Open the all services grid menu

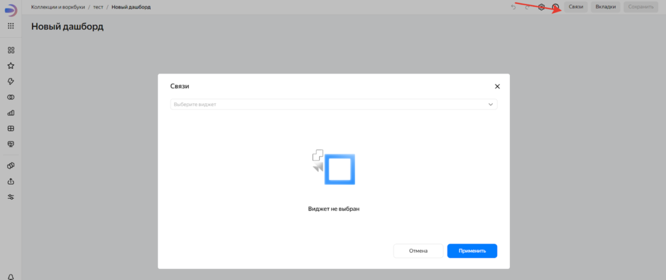coord(10,26)
